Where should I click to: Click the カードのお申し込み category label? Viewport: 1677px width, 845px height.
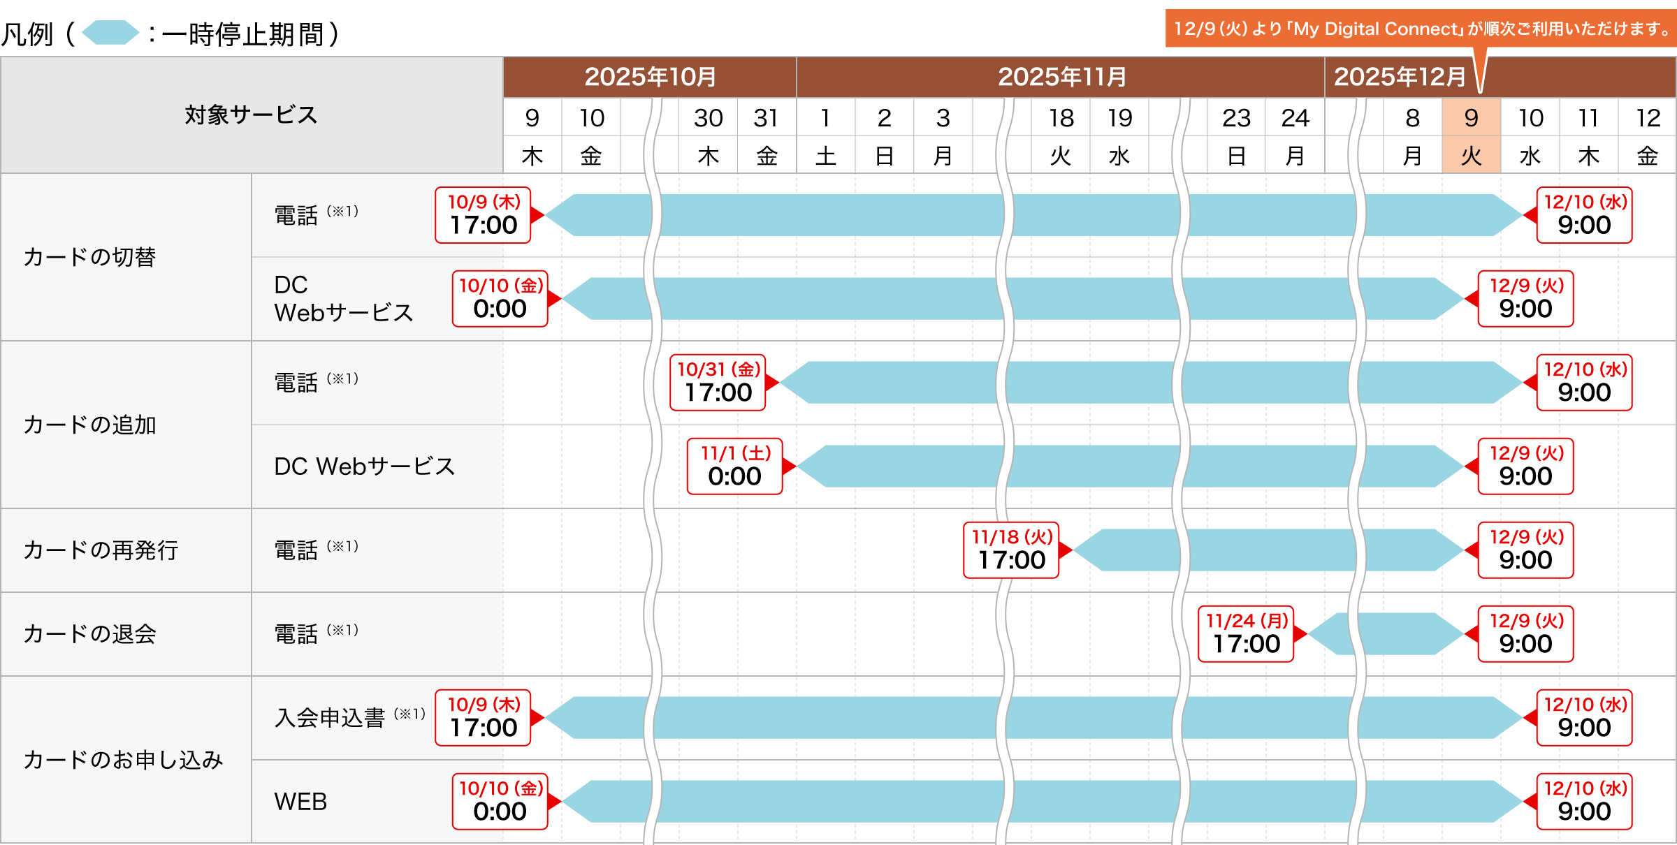click(x=123, y=760)
